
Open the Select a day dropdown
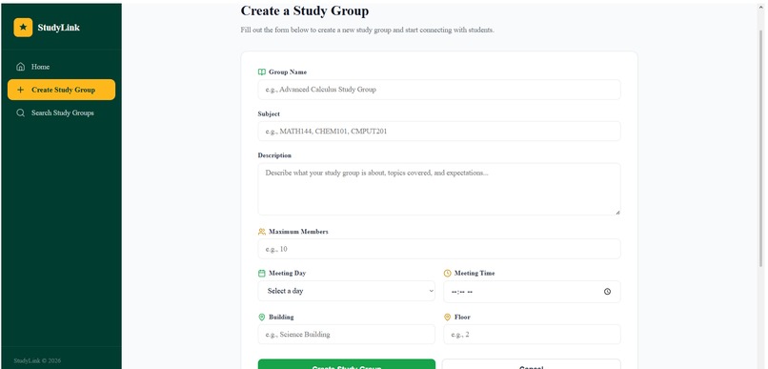[x=346, y=291]
